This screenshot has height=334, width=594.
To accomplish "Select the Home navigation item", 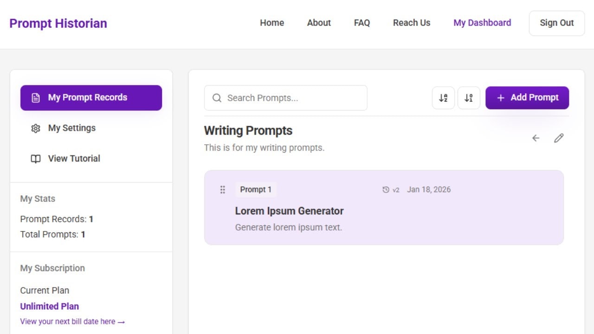I will coord(272,23).
